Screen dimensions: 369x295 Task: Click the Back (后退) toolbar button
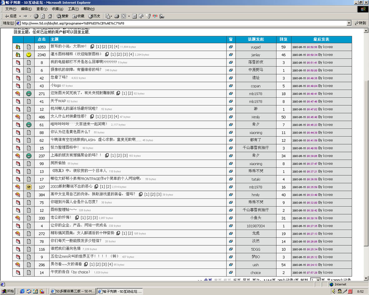[x=11, y=16]
